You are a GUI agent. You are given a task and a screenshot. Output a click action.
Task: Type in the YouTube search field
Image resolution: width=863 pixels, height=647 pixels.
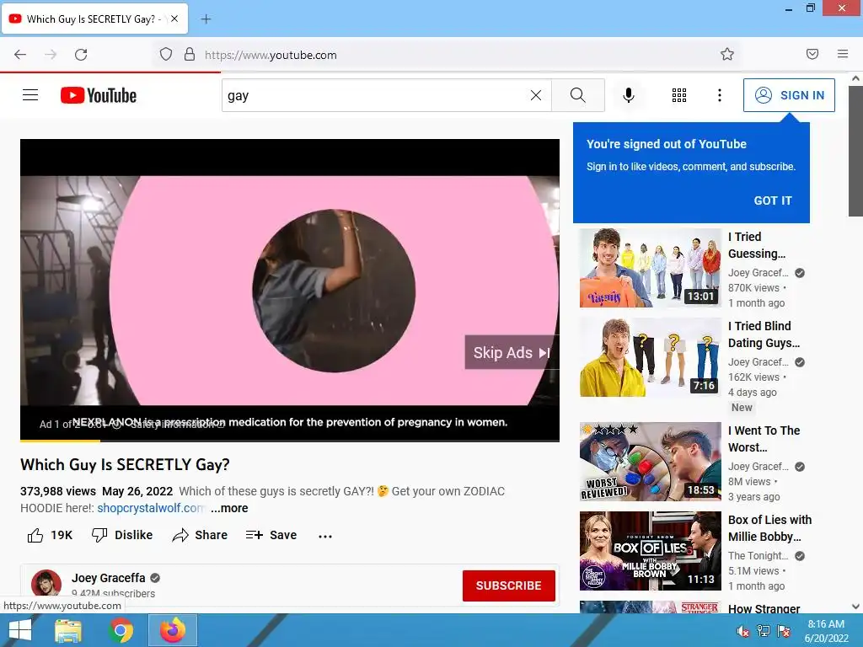click(x=374, y=95)
